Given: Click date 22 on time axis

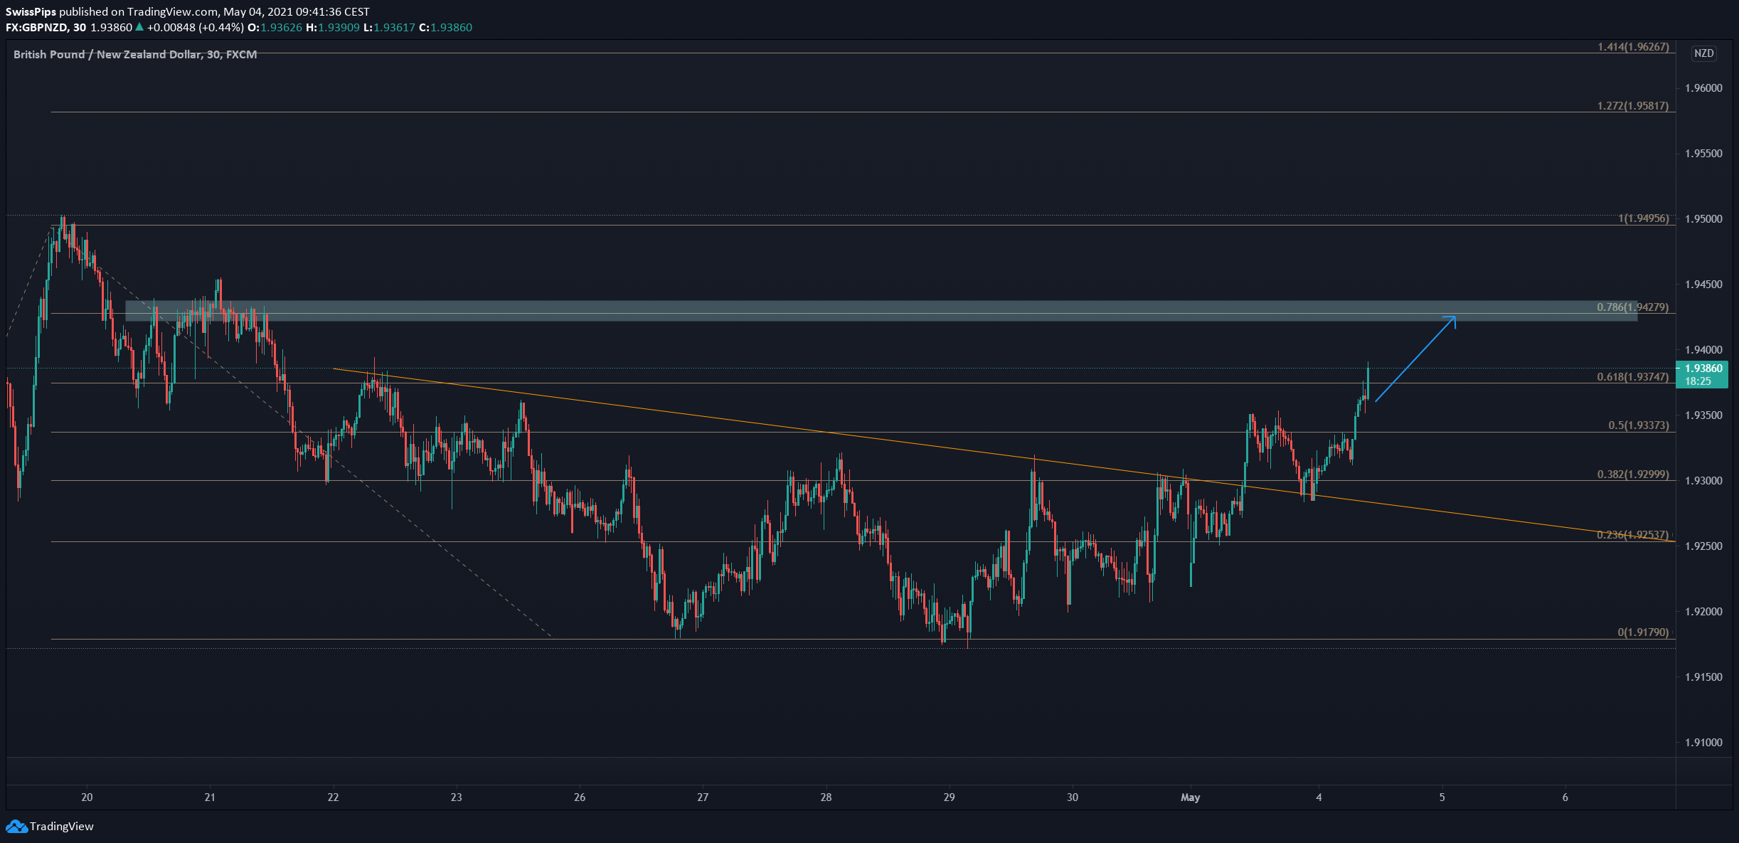Looking at the screenshot, I should coord(333,797).
